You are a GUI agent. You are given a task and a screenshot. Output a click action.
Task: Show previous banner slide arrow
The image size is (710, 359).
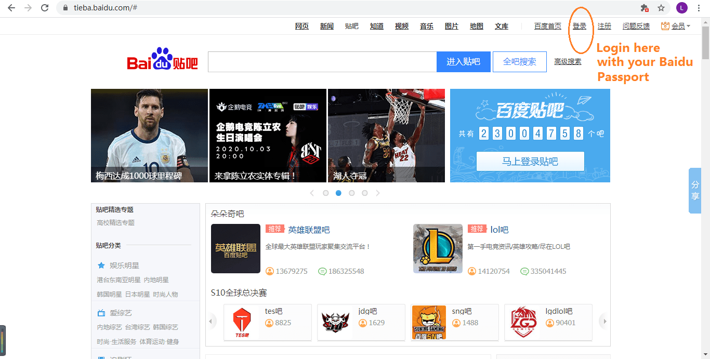pos(312,193)
